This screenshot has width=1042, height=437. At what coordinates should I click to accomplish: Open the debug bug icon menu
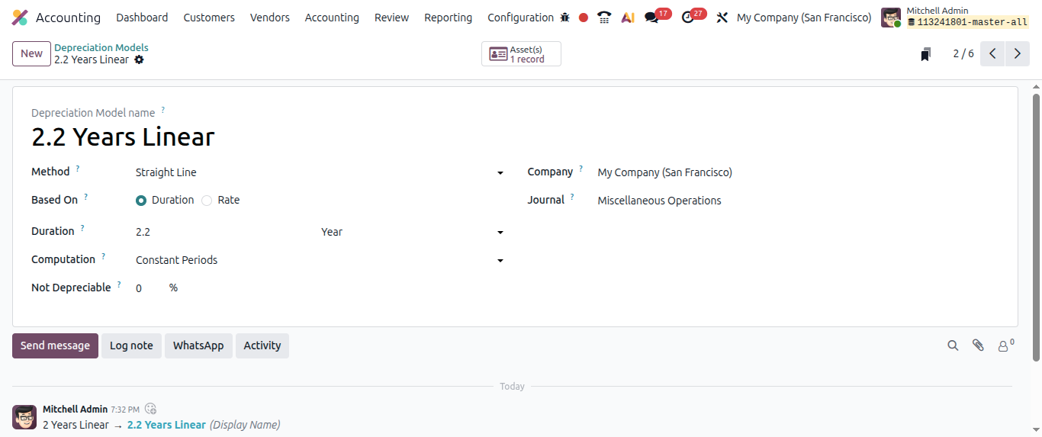coord(565,18)
